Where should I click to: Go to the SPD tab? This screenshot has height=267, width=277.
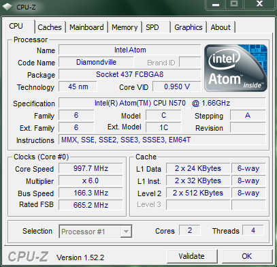156,27
